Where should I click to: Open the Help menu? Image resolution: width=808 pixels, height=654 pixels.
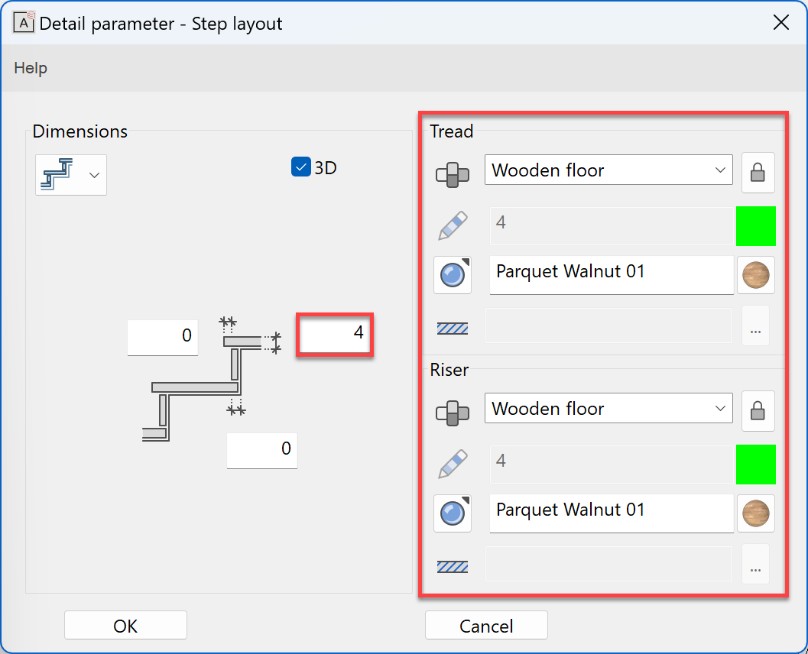pos(31,68)
